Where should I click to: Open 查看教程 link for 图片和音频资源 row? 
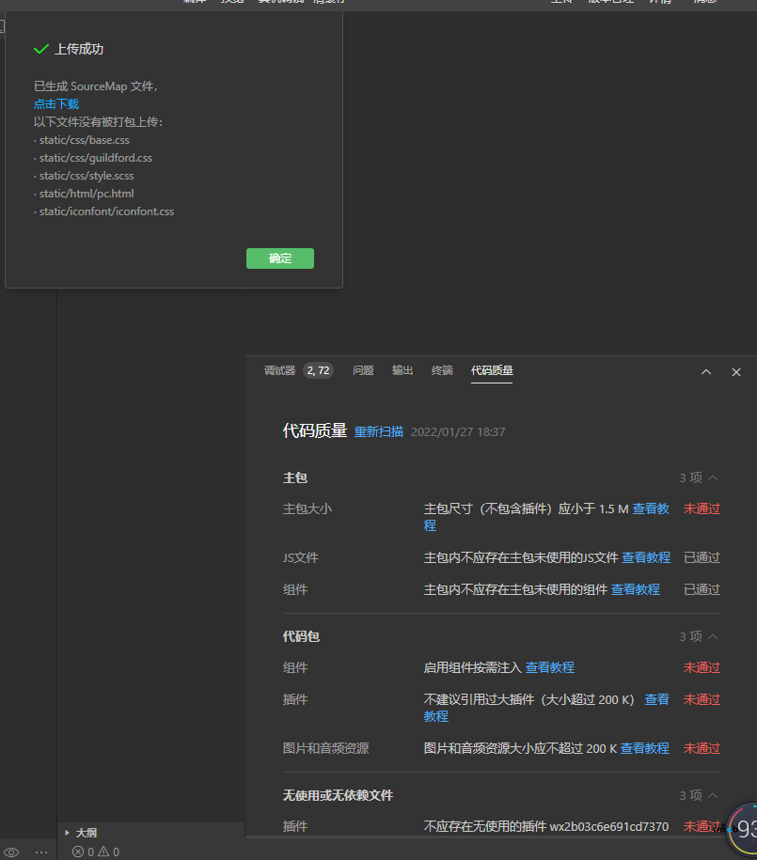[x=644, y=748]
